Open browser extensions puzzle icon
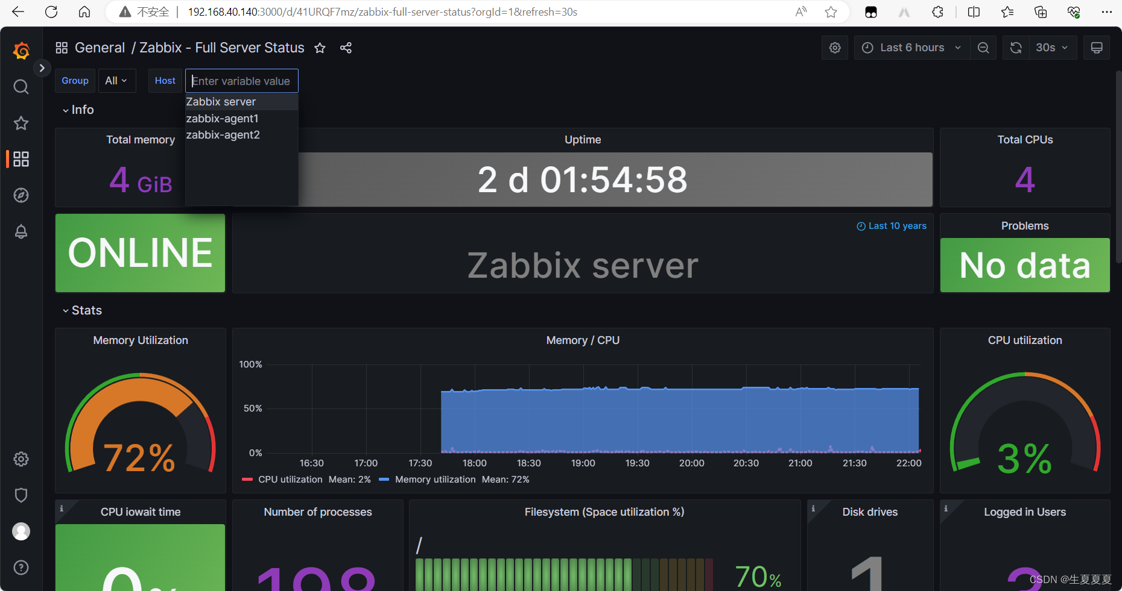 coord(937,12)
